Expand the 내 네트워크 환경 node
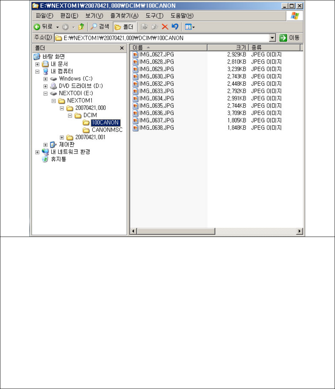This screenshot has height=389, width=335. pyautogui.click(x=37, y=152)
